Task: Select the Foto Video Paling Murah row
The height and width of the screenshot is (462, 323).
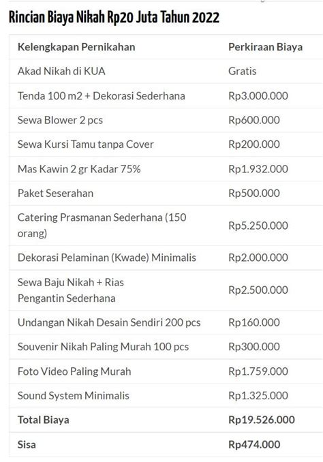Action: pyautogui.click(x=166, y=371)
